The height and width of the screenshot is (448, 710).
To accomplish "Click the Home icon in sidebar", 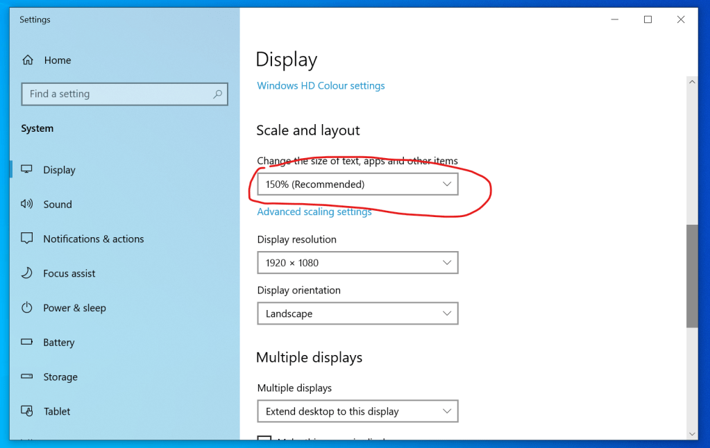I will coord(28,60).
